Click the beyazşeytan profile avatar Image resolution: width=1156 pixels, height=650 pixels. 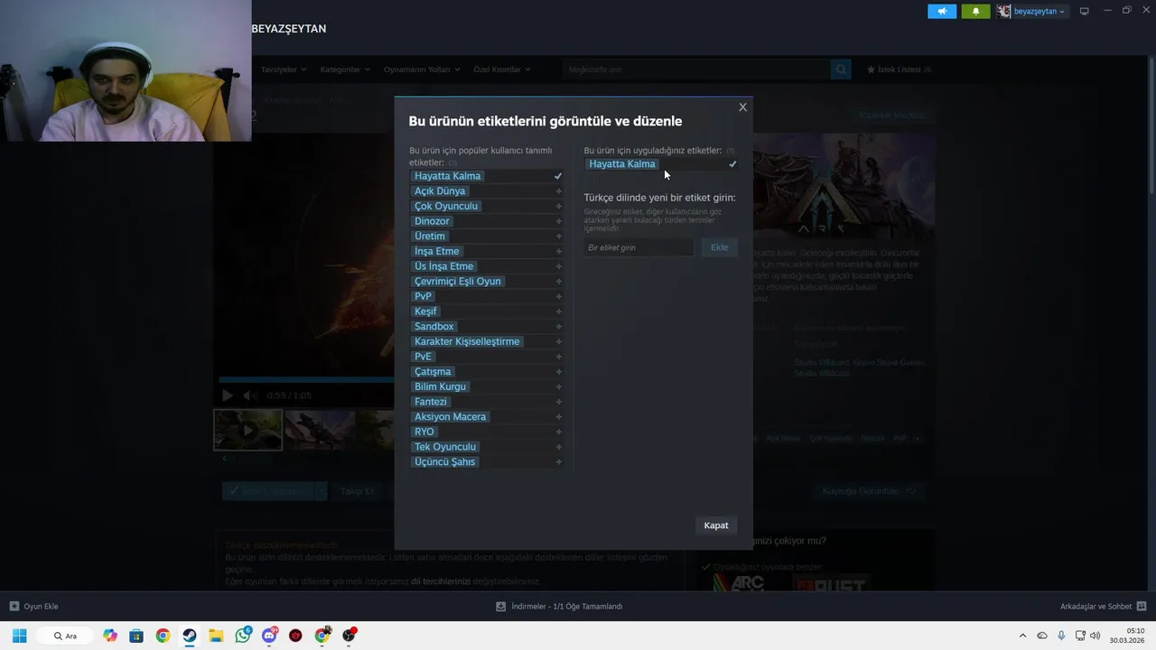[1003, 12]
